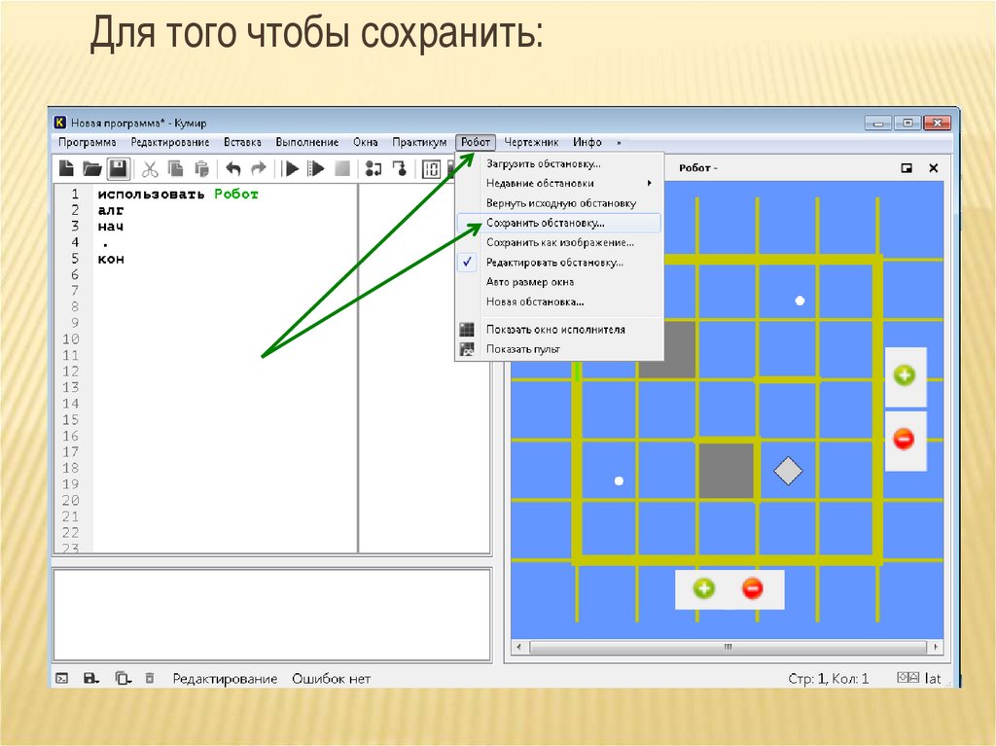Click the remote icon beside Показать пульт

pos(467,349)
